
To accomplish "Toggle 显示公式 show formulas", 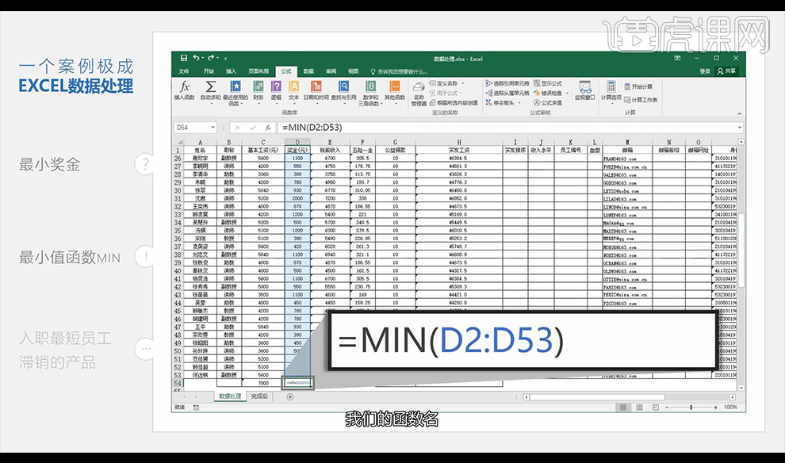I will (x=548, y=83).
